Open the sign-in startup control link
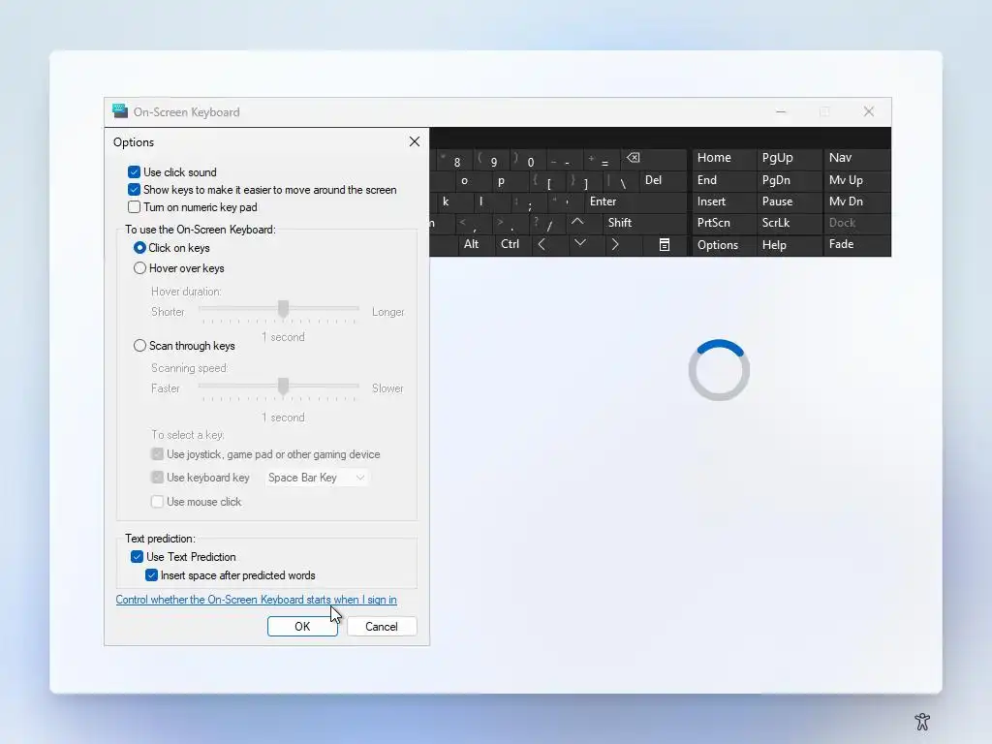This screenshot has width=992, height=744. click(256, 599)
